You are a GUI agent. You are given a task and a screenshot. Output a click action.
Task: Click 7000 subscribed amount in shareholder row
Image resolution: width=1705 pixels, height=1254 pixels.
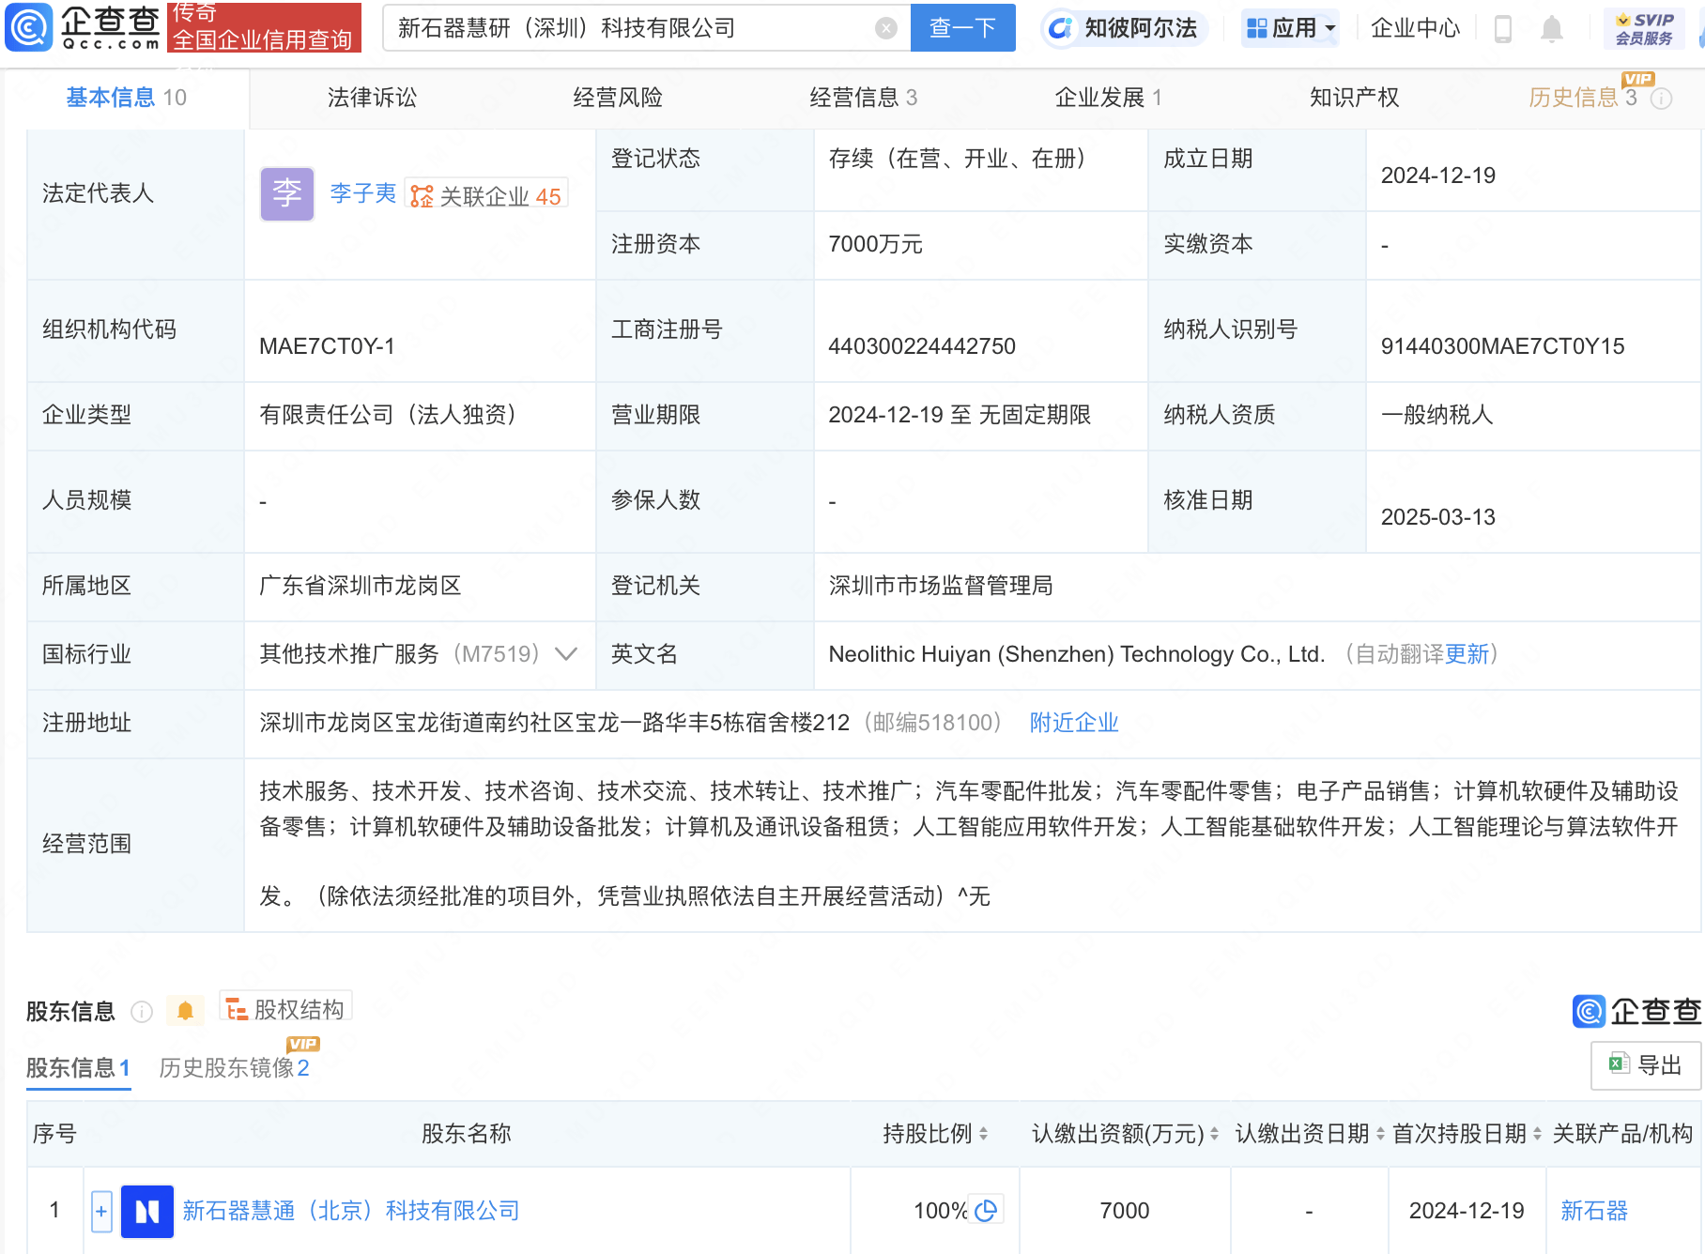tap(1125, 1211)
